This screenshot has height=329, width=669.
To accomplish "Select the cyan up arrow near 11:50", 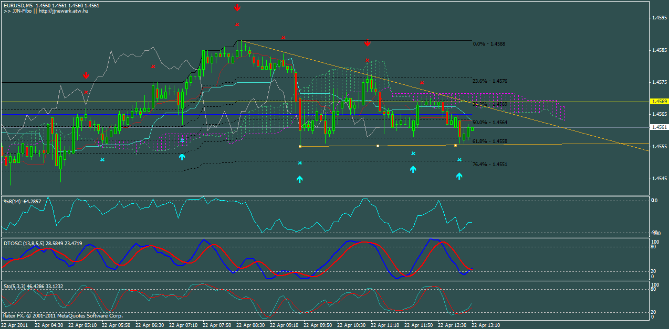I will [x=413, y=169].
